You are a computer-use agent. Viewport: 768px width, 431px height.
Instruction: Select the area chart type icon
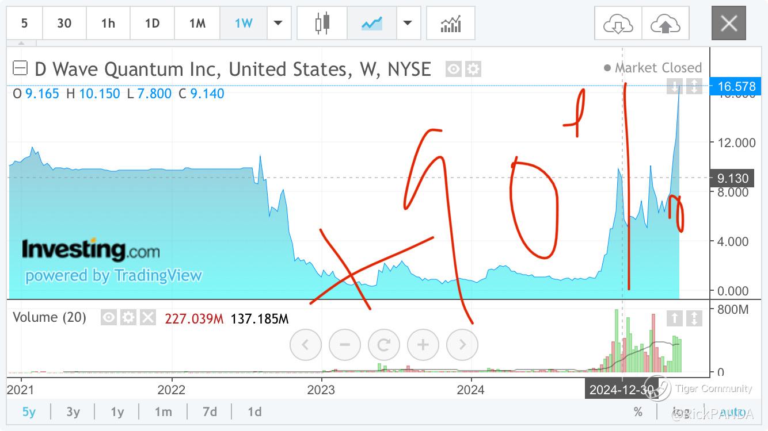pos(372,24)
